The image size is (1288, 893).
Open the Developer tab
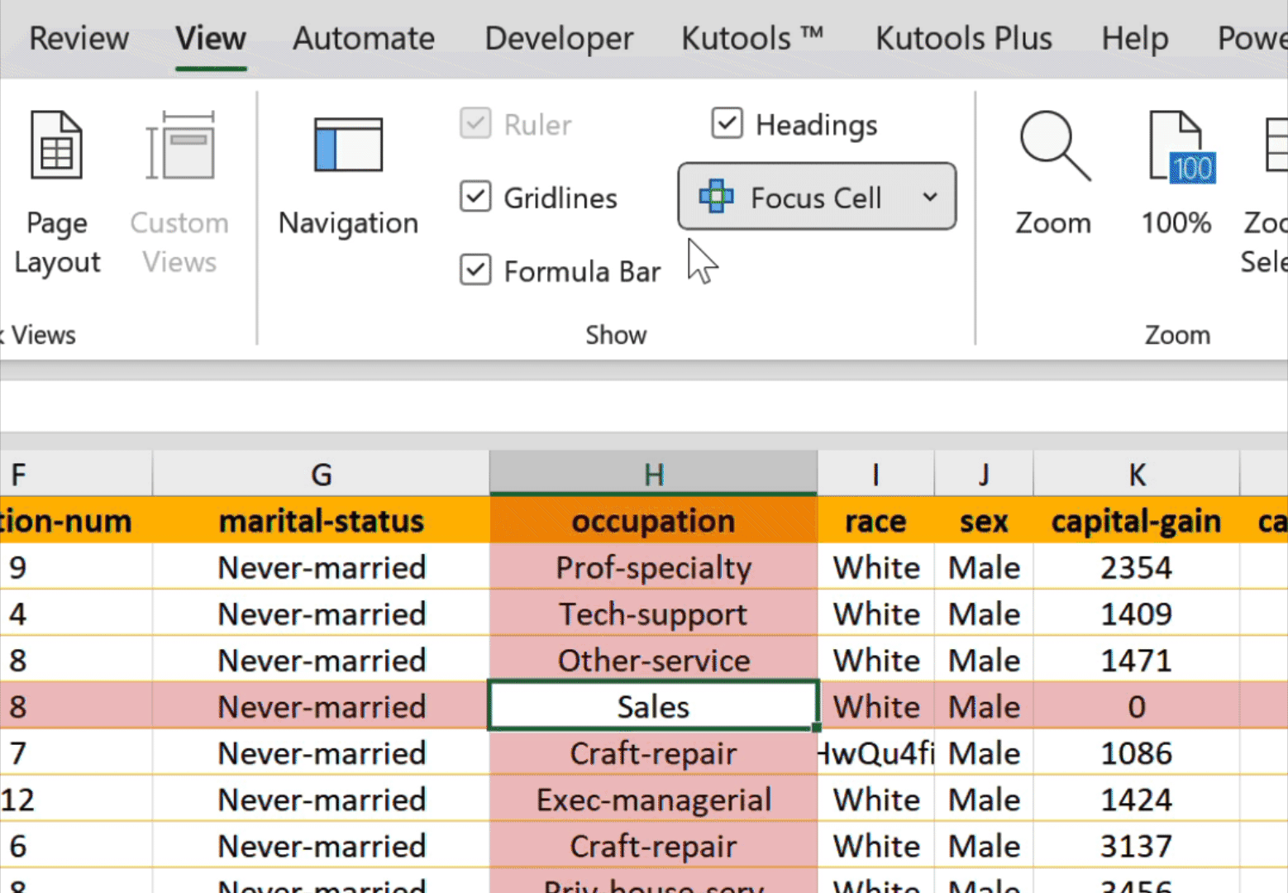tap(559, 39)
